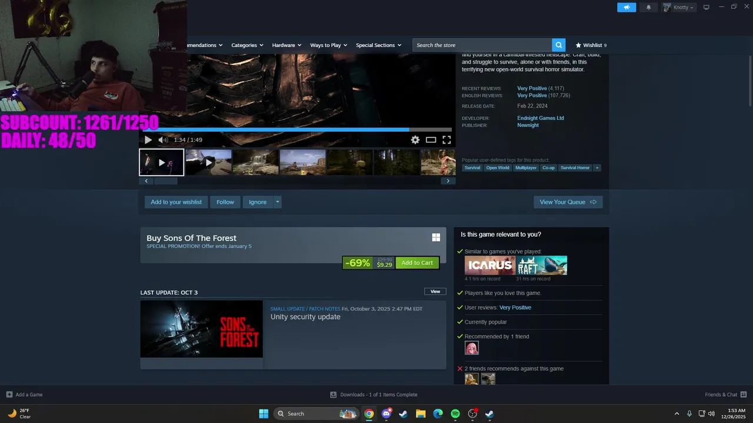Open the Steam announcements megaphone button
The height and width of the screenshot is (423, 753).
[x=627, y=7]
